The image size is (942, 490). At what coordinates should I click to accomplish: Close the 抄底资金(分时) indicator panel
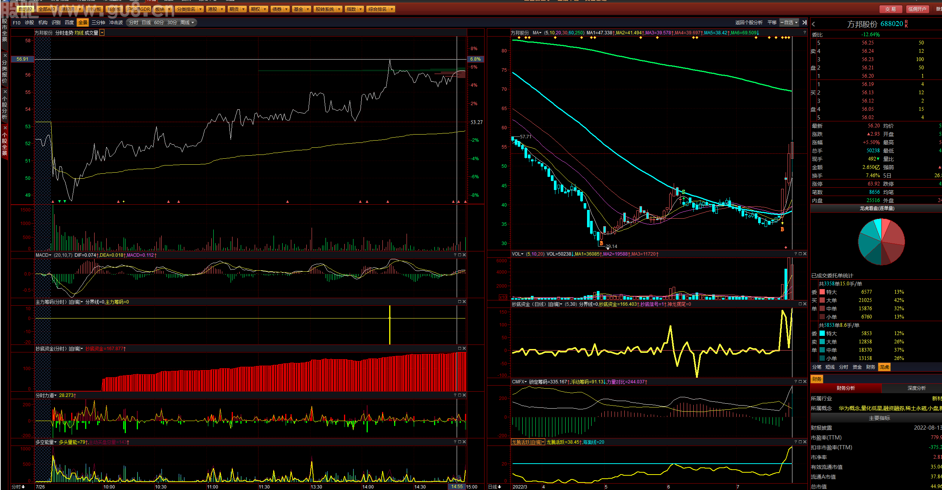pos(464,349)
